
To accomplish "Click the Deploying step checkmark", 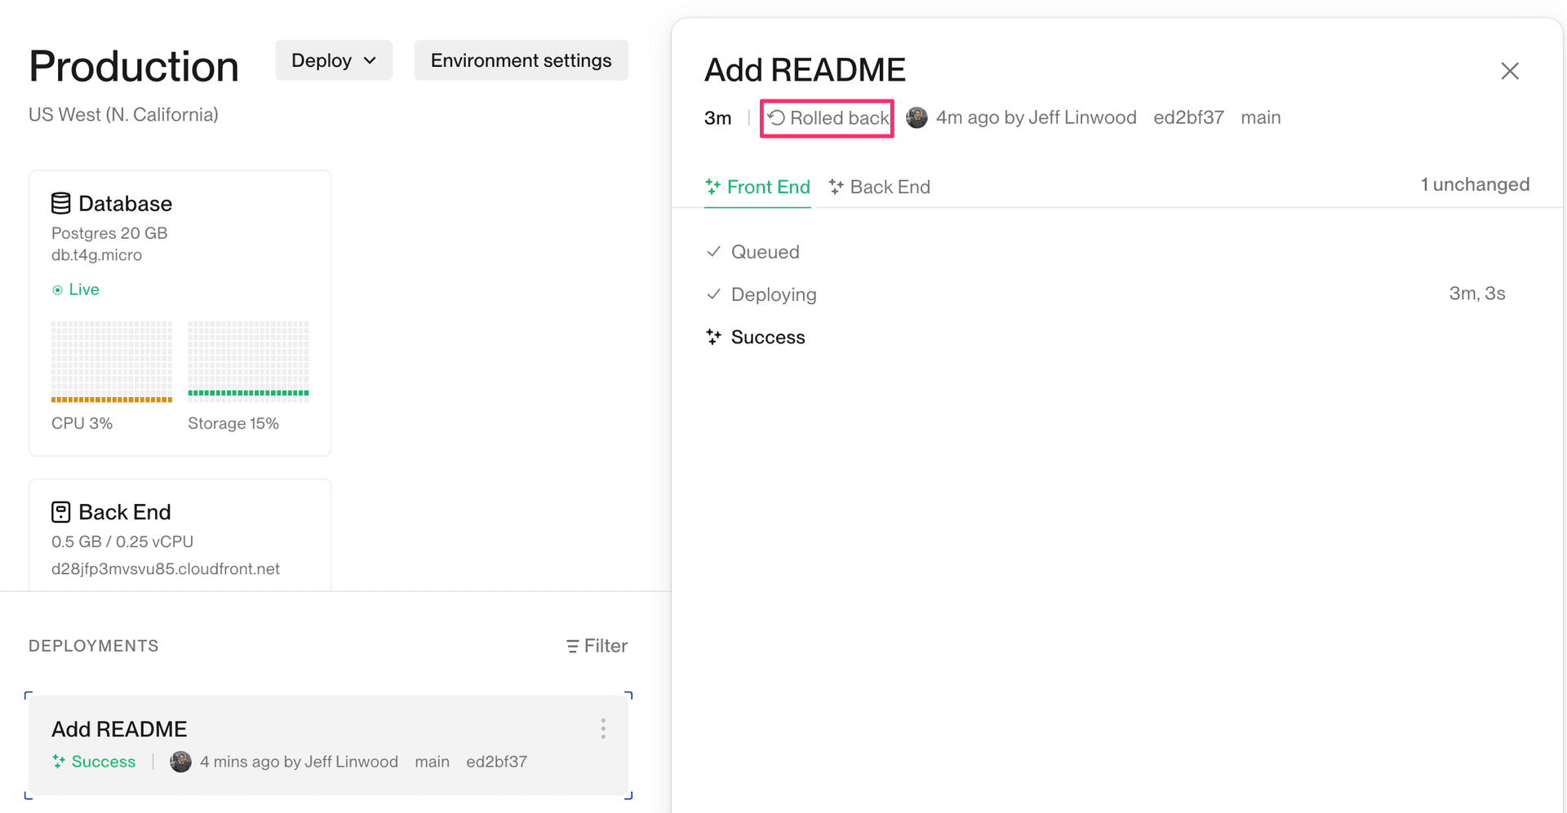I will [x=713, y=294].
